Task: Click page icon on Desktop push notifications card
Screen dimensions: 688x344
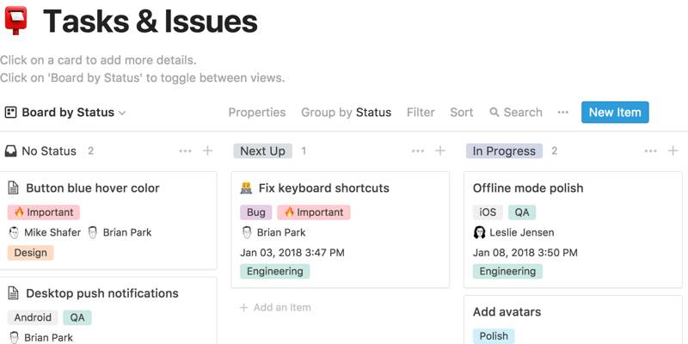Action: 14,293
